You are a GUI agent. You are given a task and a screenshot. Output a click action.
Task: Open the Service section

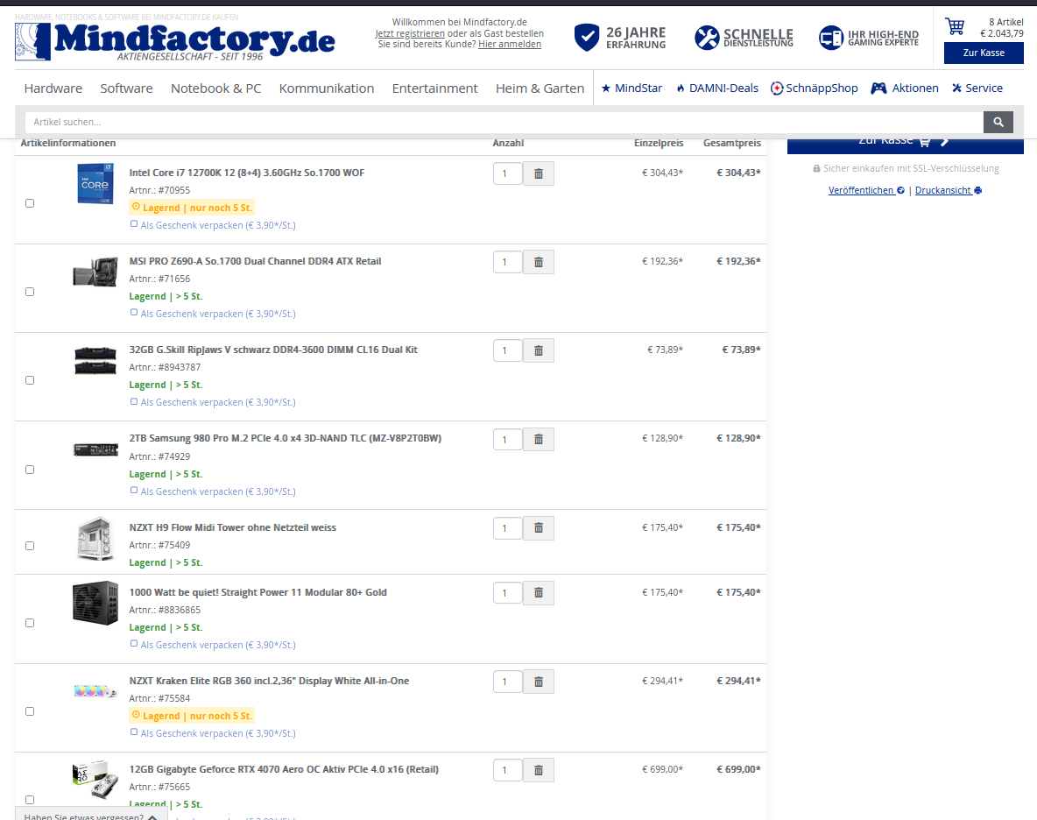(x=977, y=88)
